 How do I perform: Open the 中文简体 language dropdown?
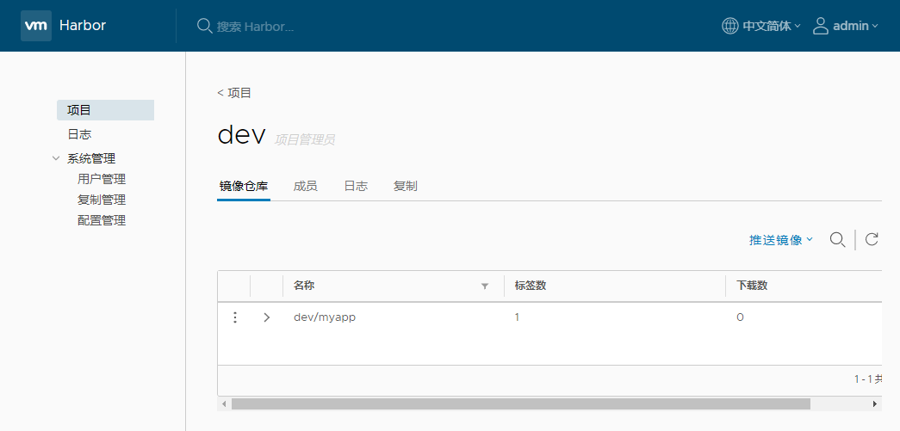(x=771, y=26)
